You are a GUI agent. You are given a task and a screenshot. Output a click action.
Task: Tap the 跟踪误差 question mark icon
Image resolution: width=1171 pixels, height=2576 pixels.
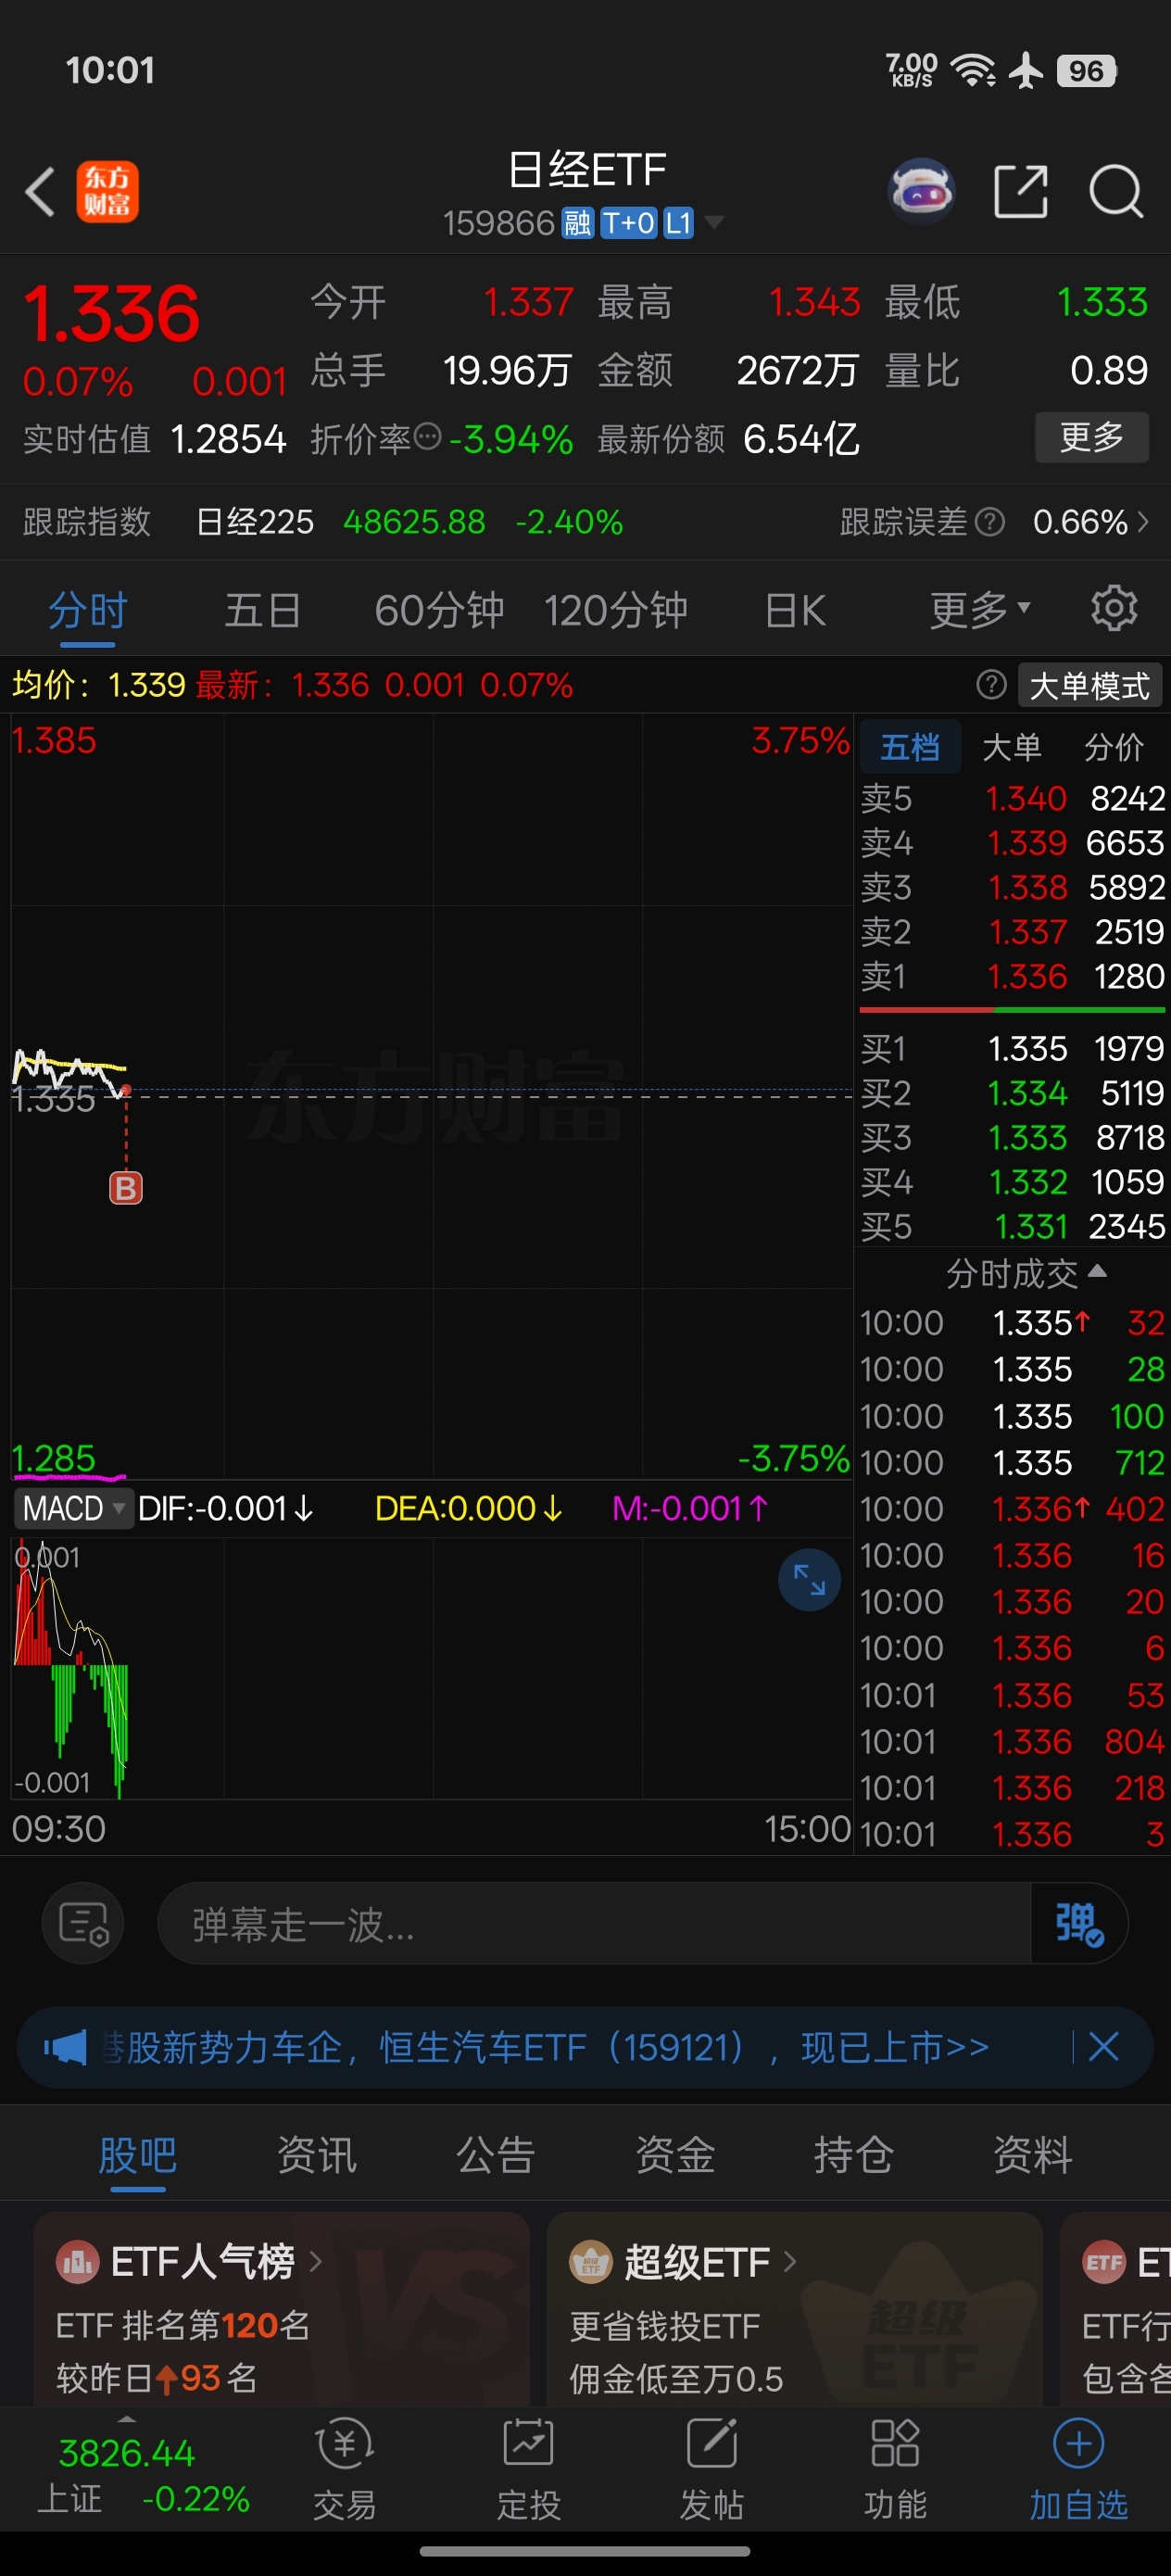pyautogui.click(x=989, y=522)
